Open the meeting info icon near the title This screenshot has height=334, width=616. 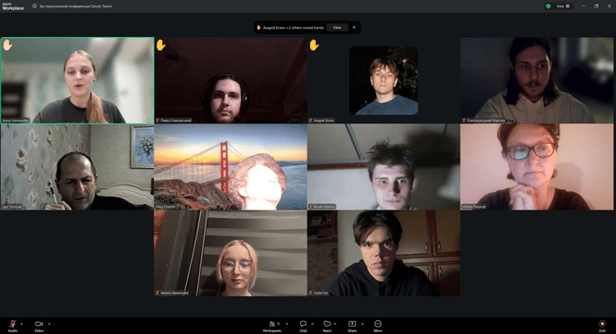34,6
